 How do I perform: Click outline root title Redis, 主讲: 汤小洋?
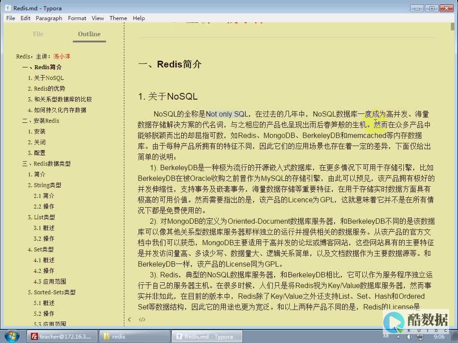(x=43, y=56)
